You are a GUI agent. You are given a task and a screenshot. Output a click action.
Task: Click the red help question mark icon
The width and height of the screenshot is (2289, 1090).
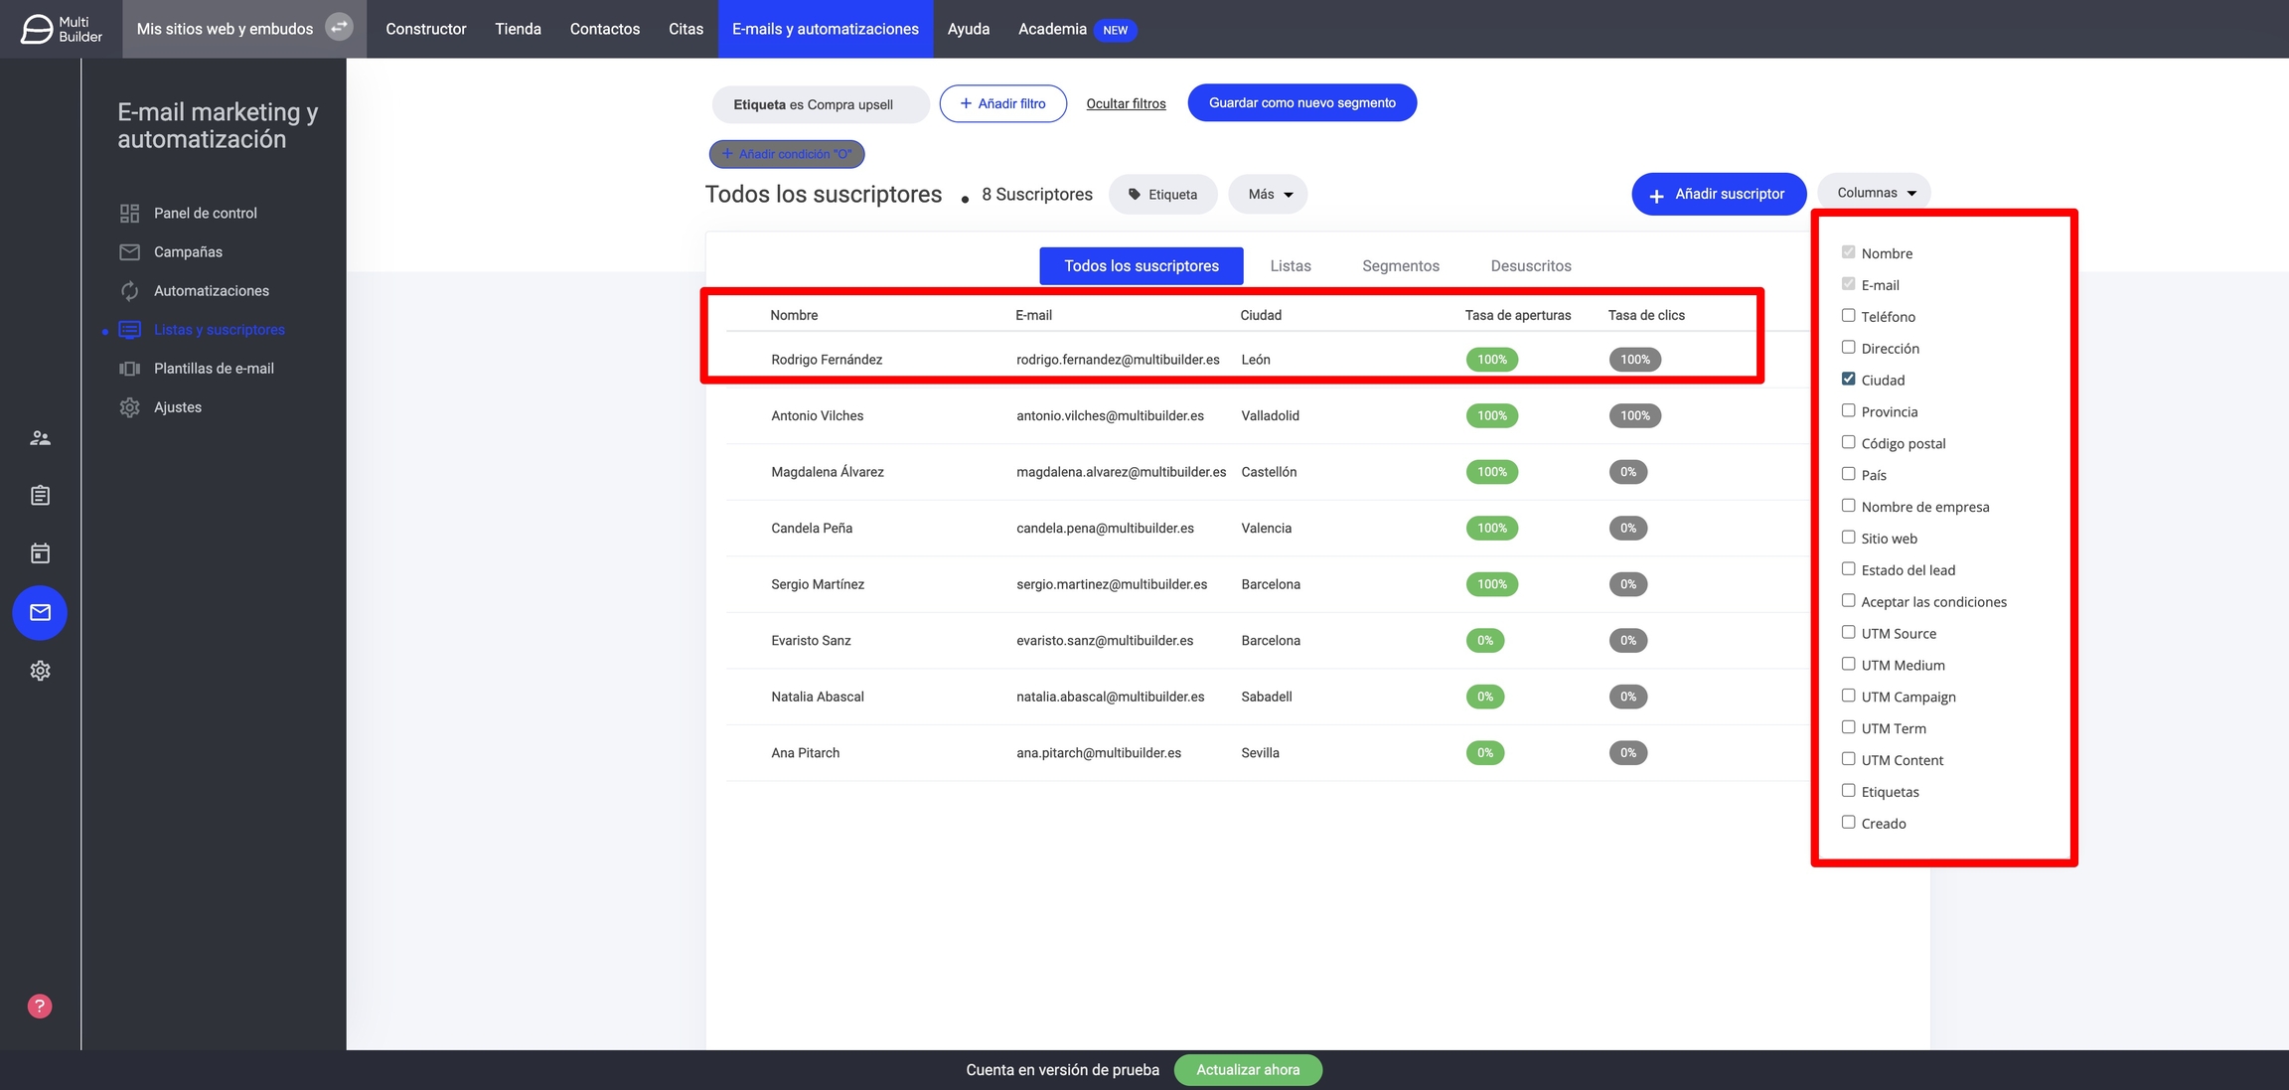(x=40, y=1006)
